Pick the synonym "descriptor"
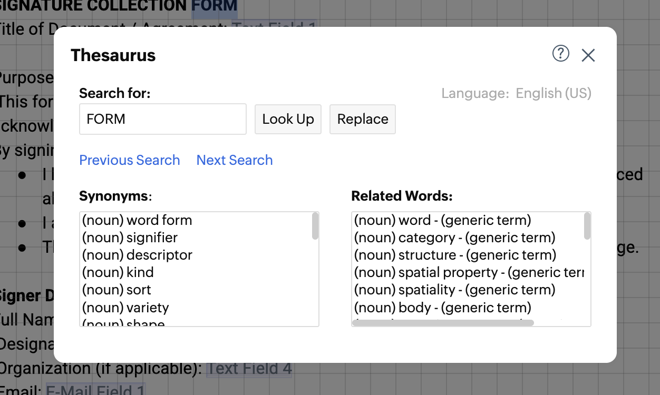Image resolution: width=660 pixels, height=395 pixels. coord(138,255)
